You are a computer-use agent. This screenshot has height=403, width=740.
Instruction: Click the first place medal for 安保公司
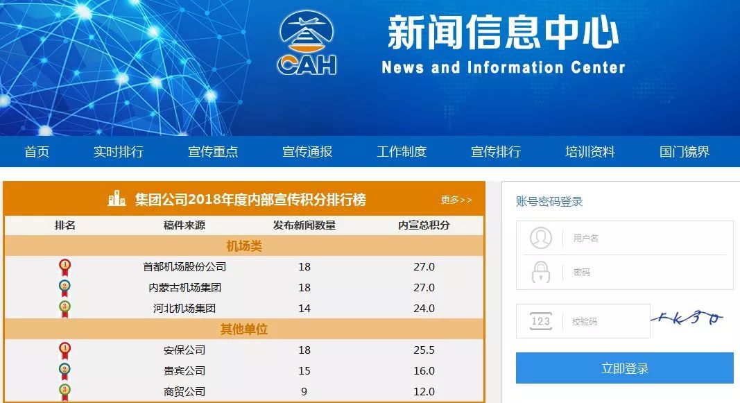[x=64, y=350]
